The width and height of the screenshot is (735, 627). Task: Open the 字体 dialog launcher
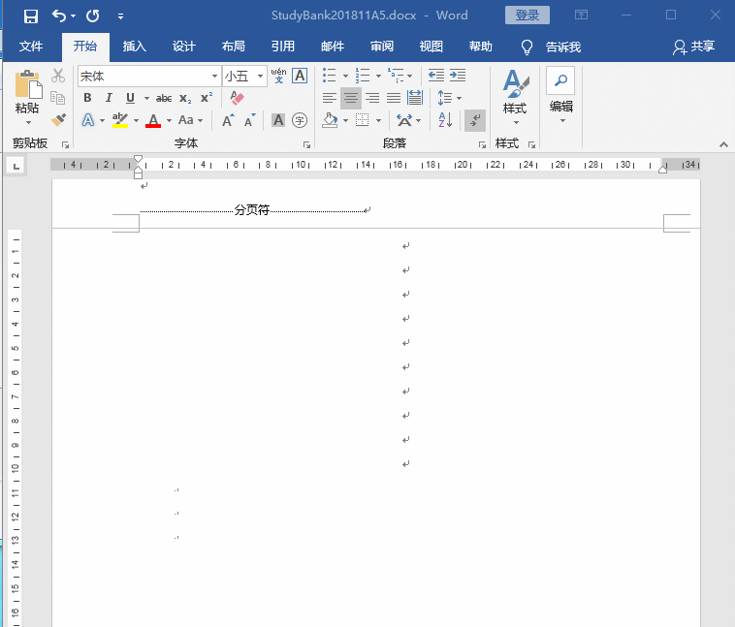306,144
